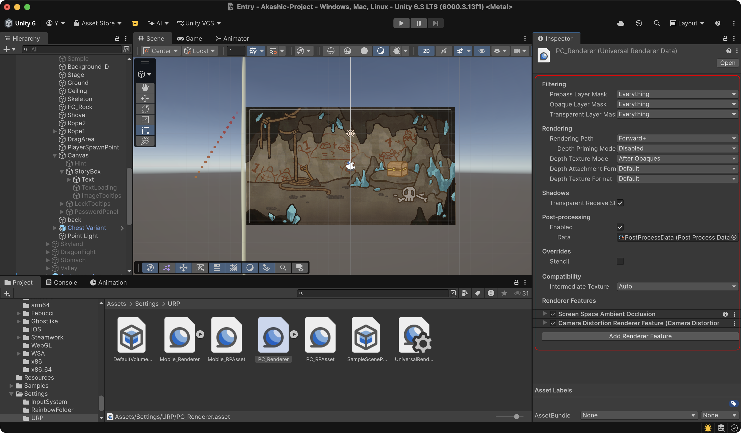Open the Local handle rotation dropdown
741x433 pixels.
200,51
